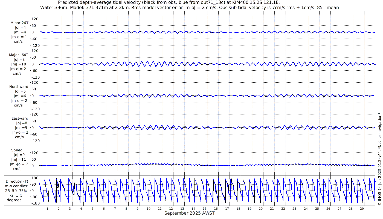Click day '8' on the date axis
Viewport: 383px width, 219px height.
(126, 209)
